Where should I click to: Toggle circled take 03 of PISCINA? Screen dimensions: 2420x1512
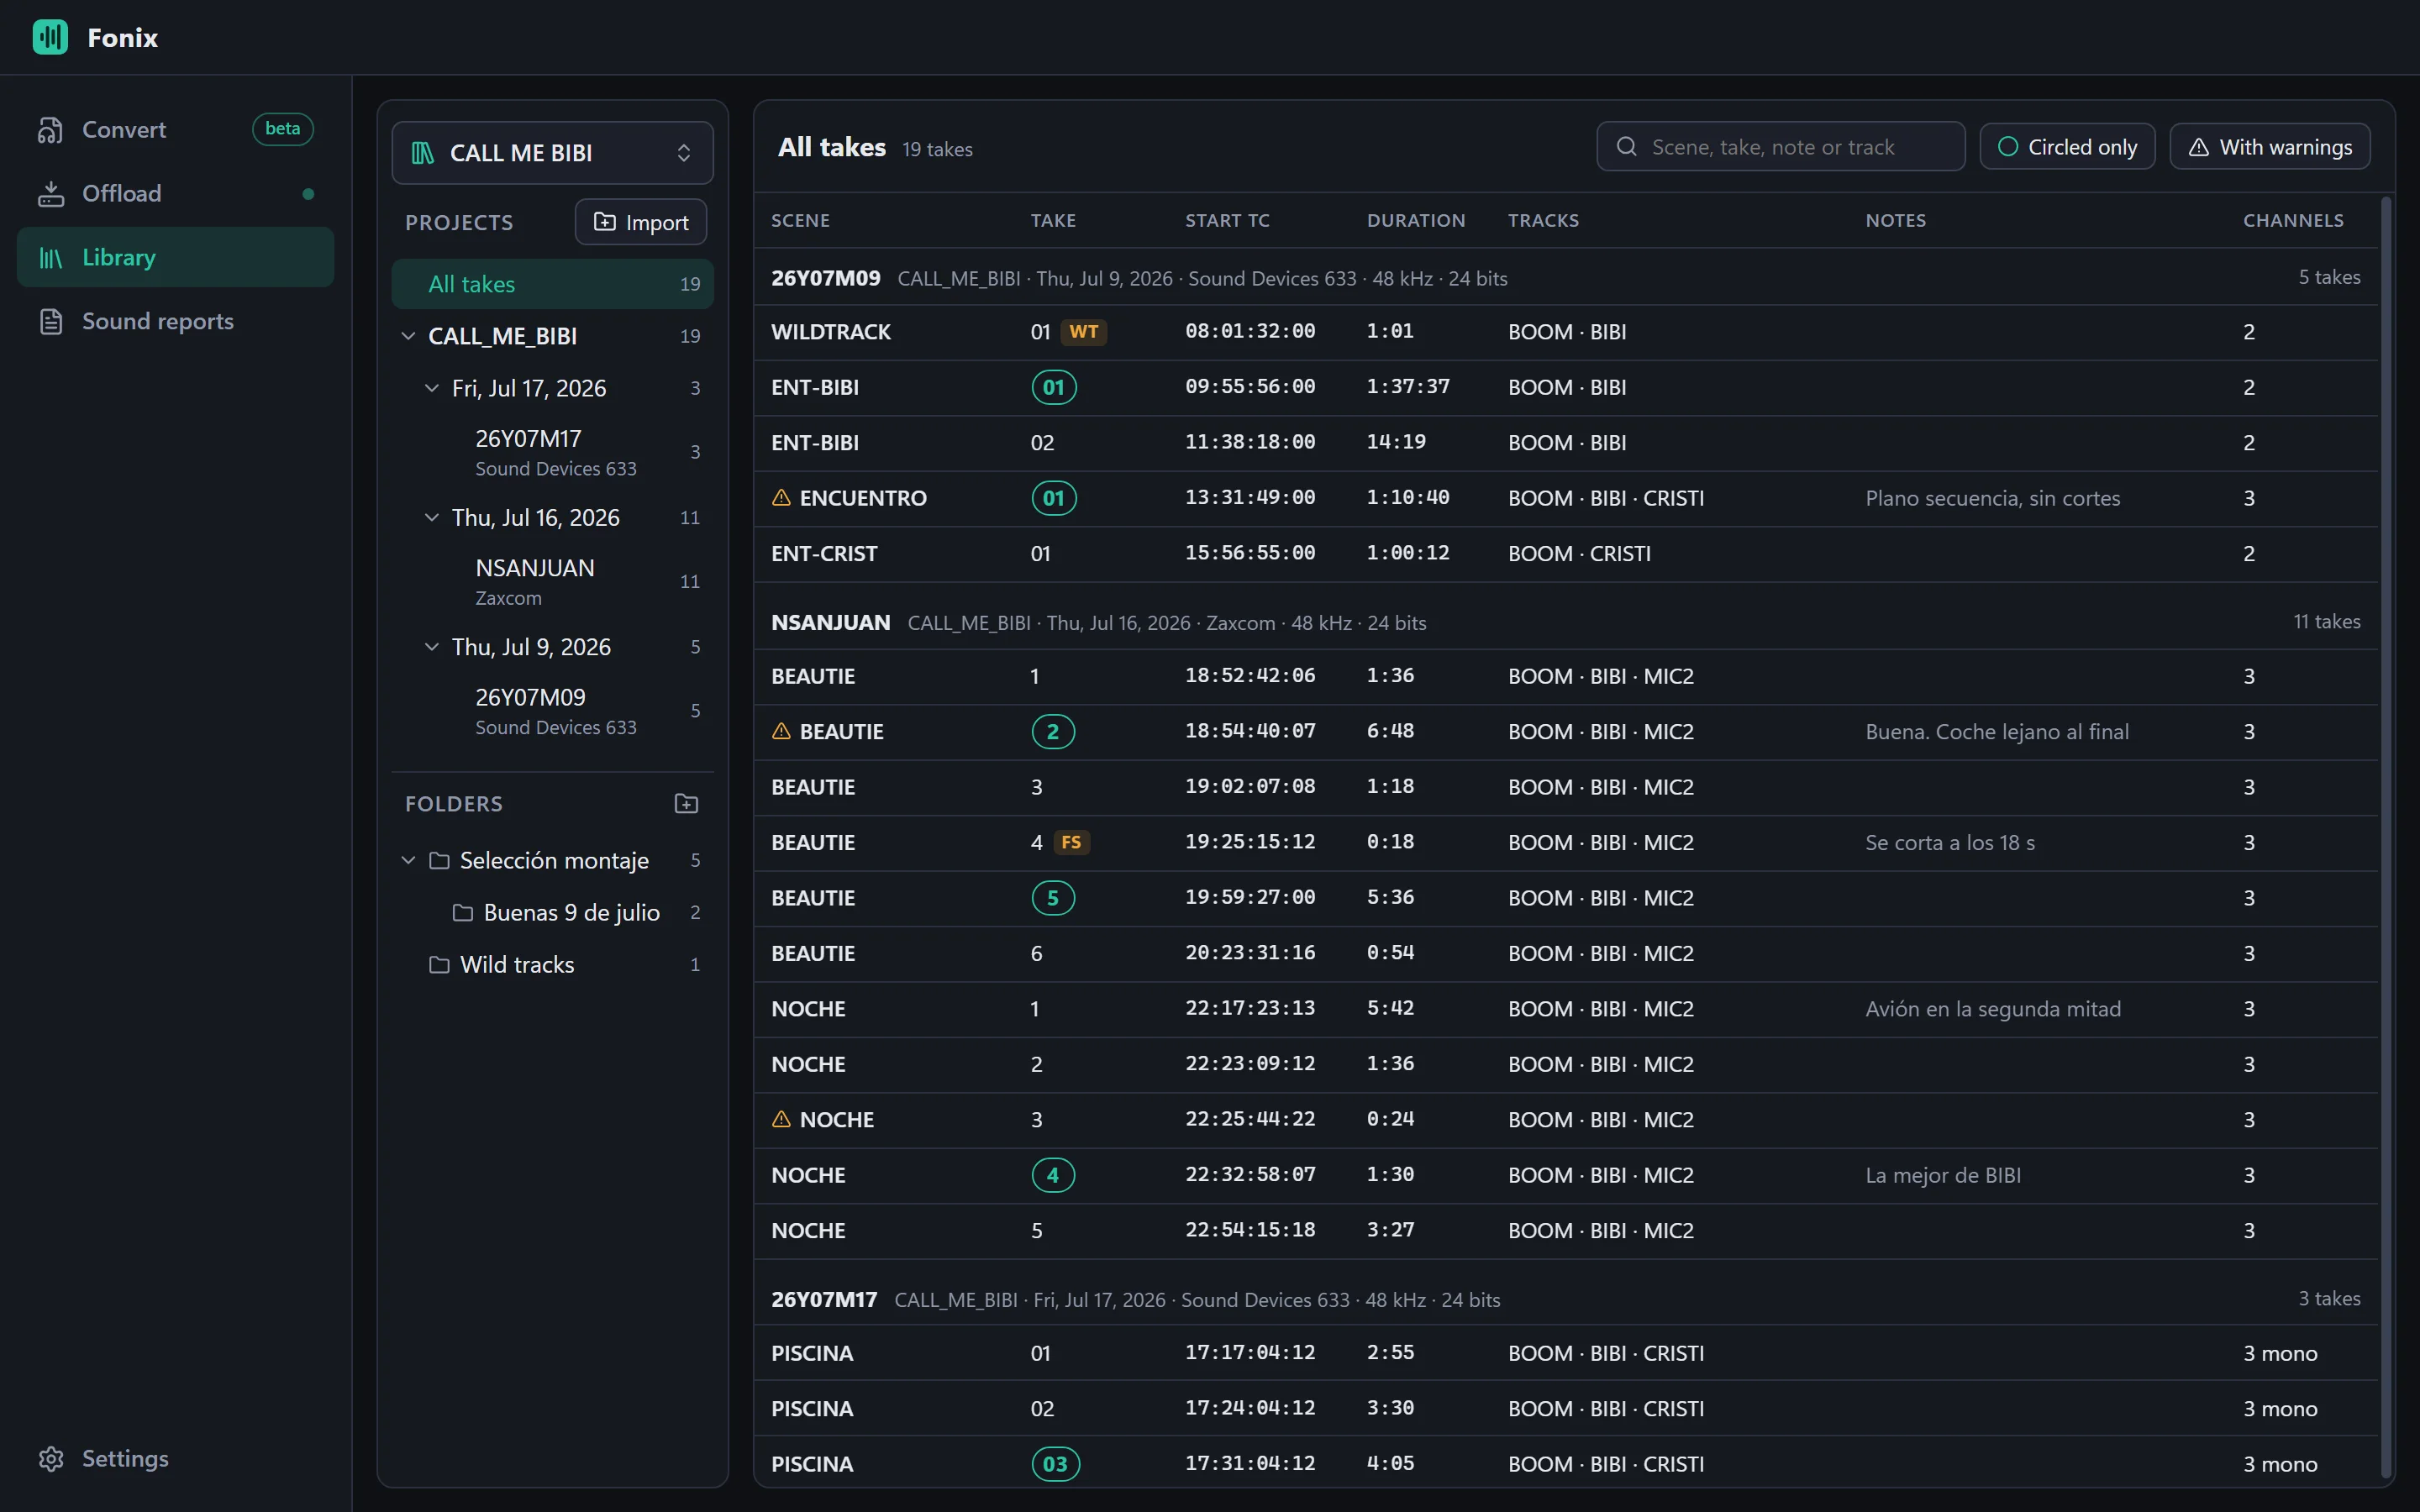pos(1055,1464)
